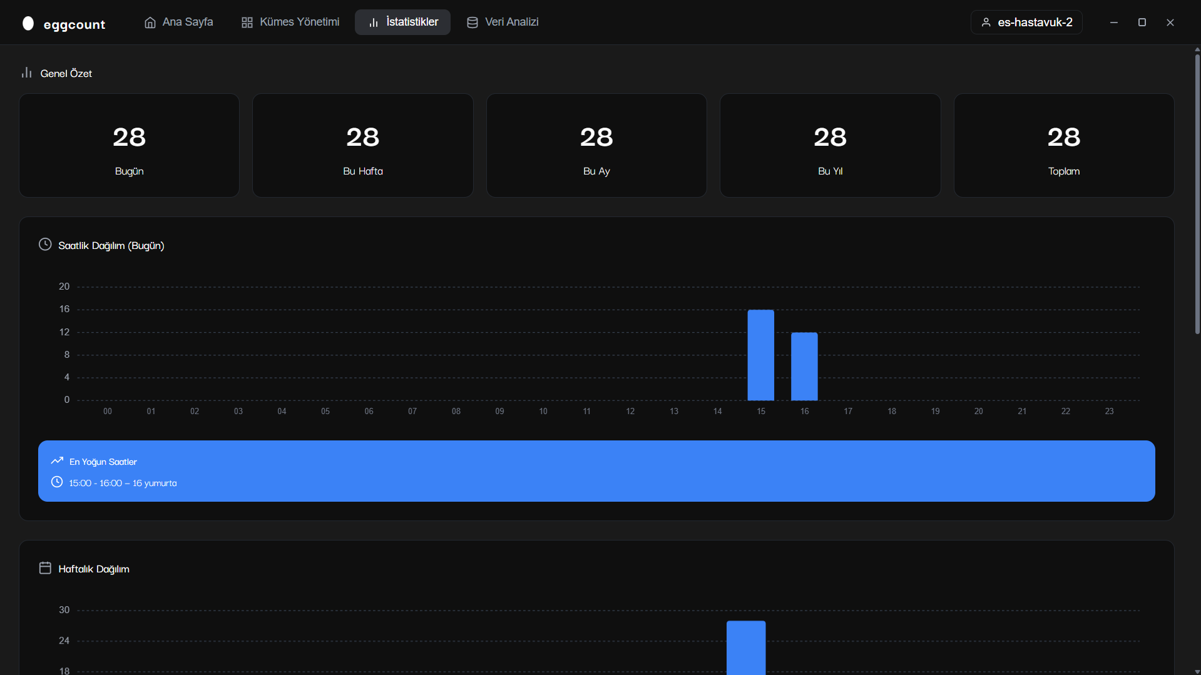Click the hour 15 bar in hourly chart
The width and height of the screenshot is (1201, 675).
(760, 355)
